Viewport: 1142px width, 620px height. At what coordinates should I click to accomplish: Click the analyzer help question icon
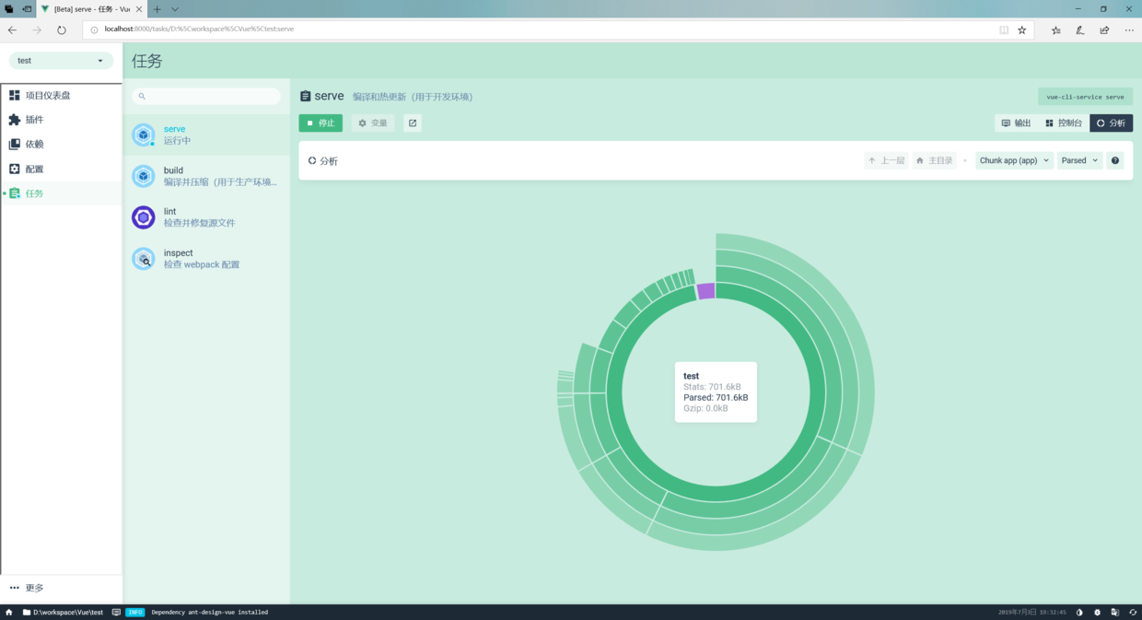click(x=1115, y=160)
